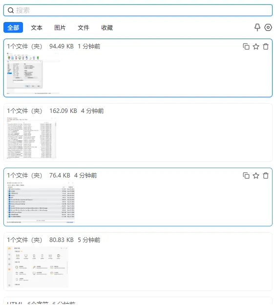Click the '5 分钟前' timestamp
This screenshot has height=307, width=275.
[89, 240]
